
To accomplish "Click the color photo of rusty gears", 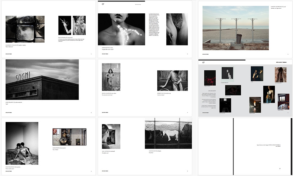I will [69, 137].
